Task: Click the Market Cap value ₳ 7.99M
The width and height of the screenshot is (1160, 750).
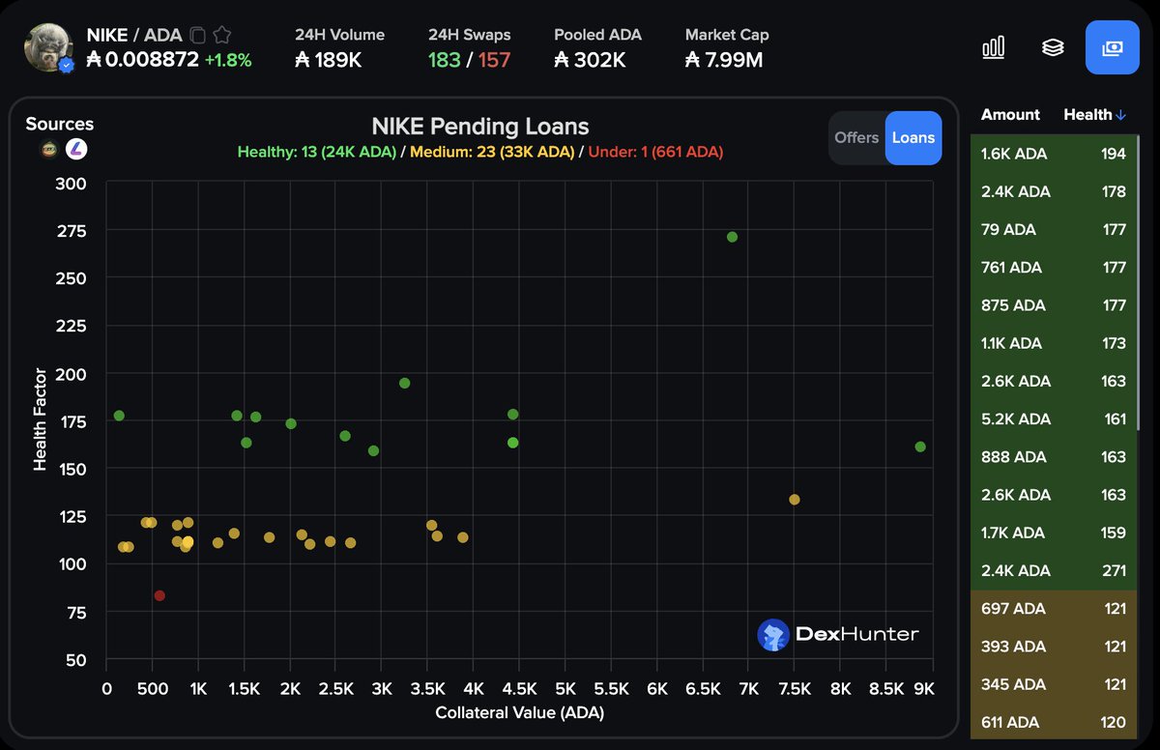Action: click(724, 60)
